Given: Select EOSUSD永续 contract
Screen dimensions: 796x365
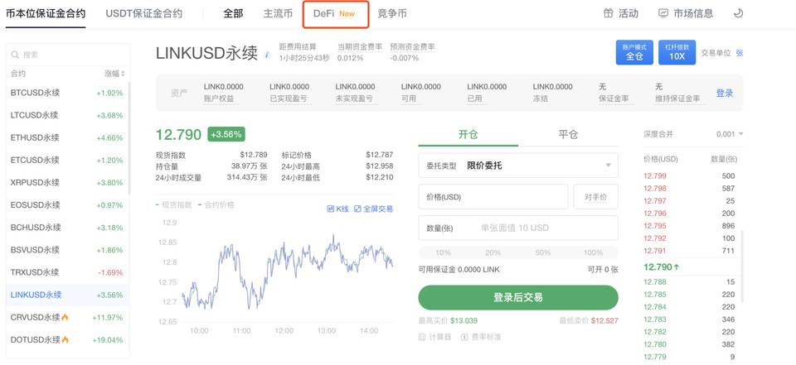Looking at the screenshot, I should coord(68,204).
